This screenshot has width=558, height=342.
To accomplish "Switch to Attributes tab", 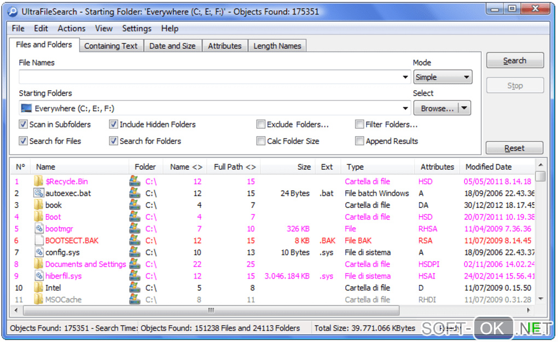I will [225, 46].
